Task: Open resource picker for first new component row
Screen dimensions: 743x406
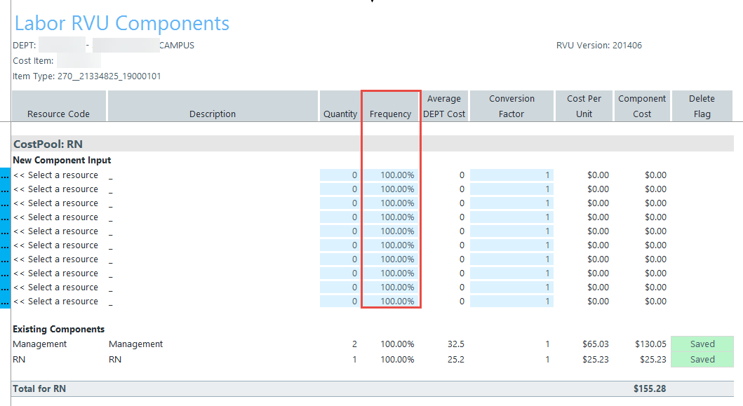Action: 5,175
